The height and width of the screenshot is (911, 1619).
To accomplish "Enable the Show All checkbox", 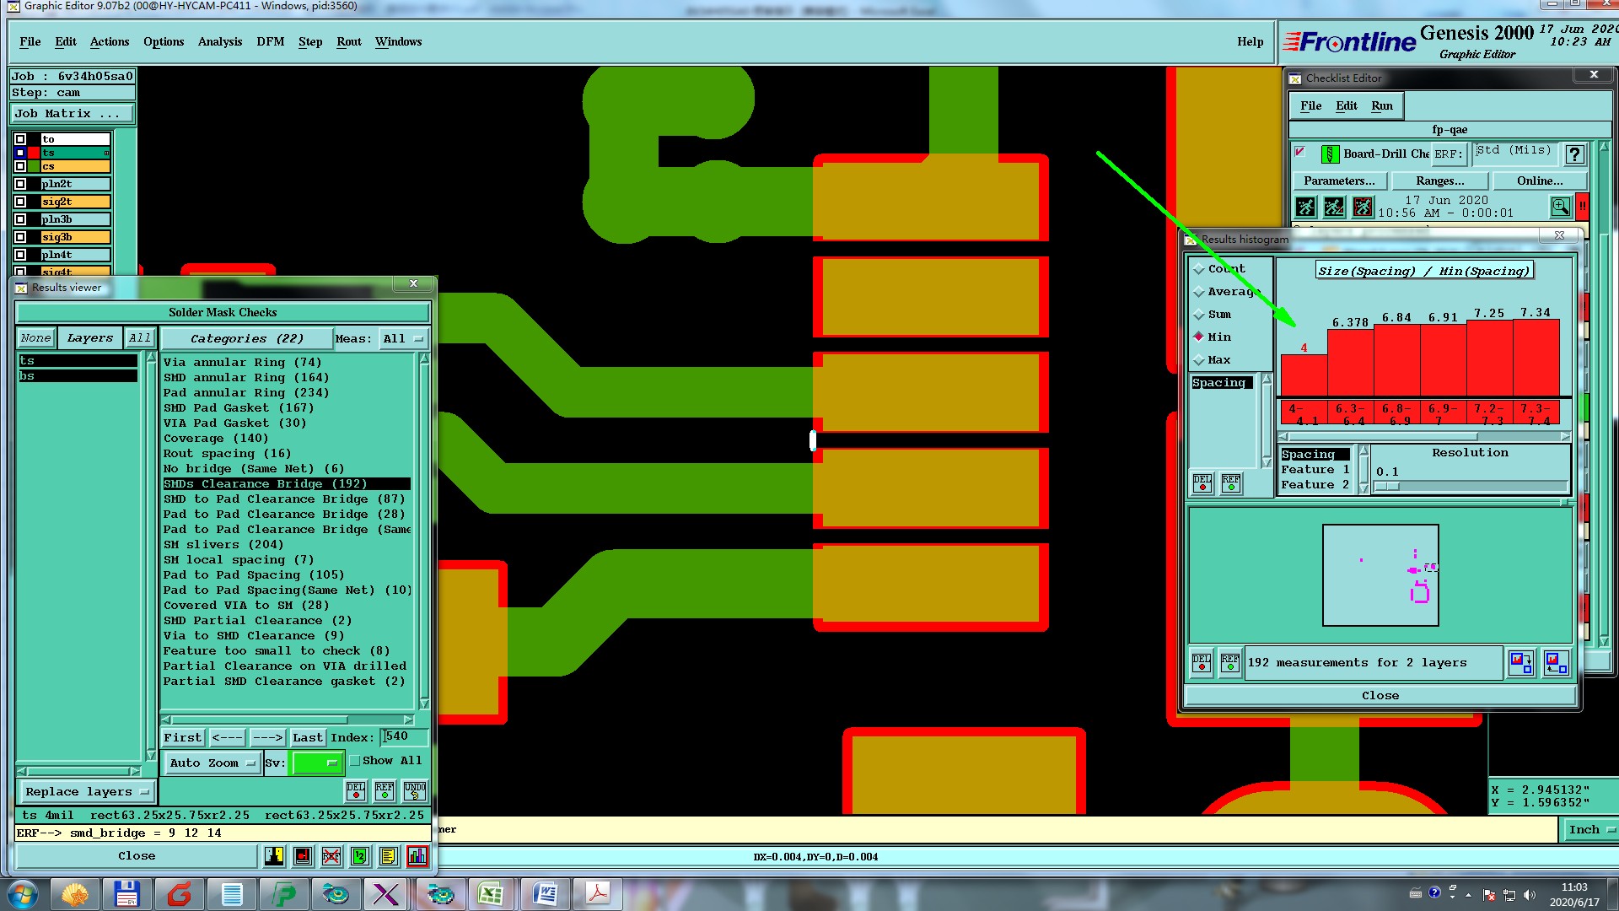I will point(355,761).
